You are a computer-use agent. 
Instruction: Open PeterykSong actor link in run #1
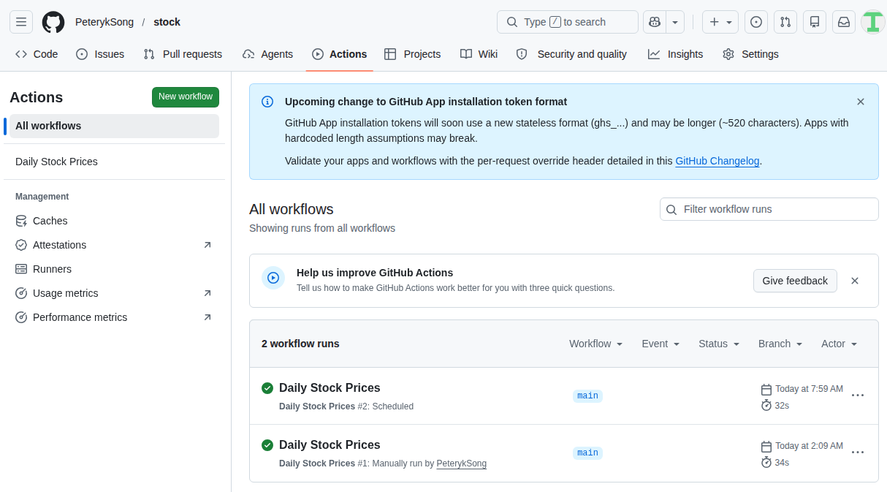pos(462,463)
